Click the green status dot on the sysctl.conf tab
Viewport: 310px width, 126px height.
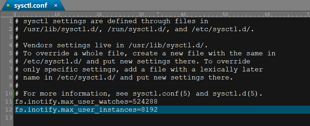tap(8, 6)
